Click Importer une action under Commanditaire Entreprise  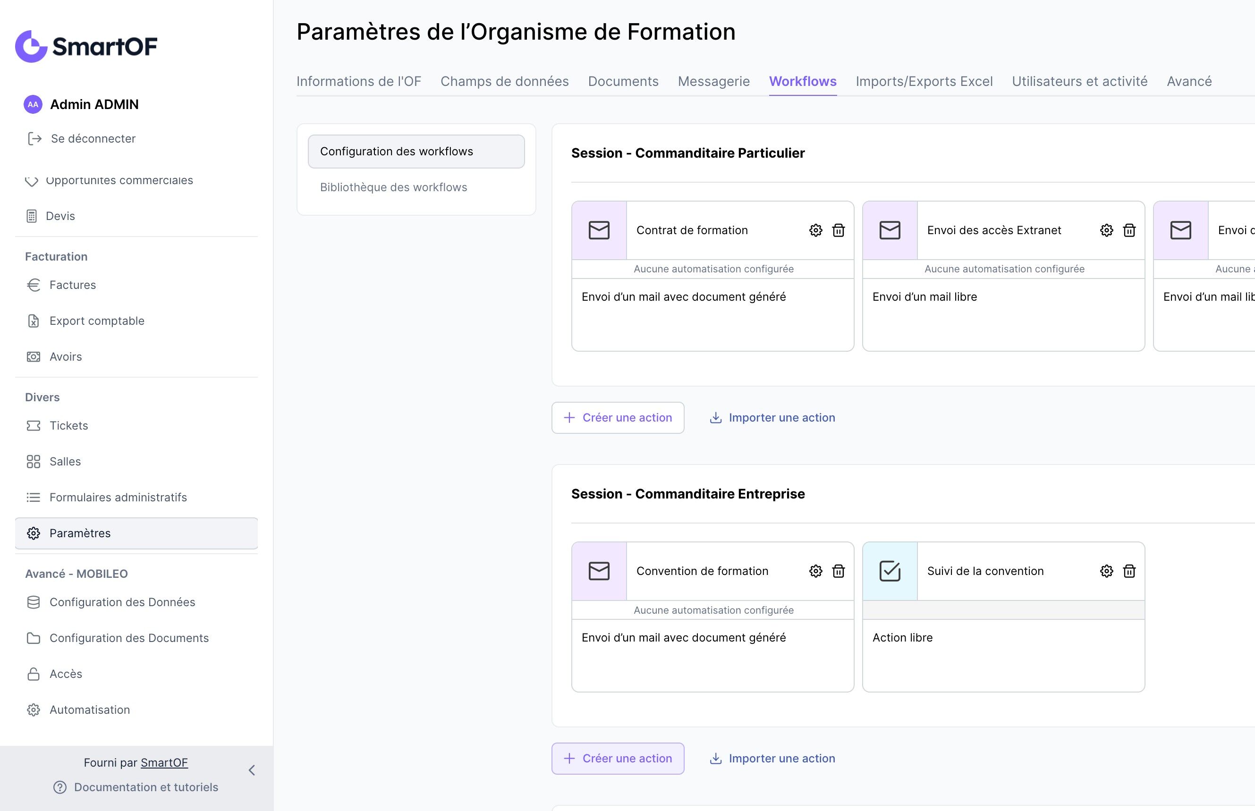coord(772,758)
